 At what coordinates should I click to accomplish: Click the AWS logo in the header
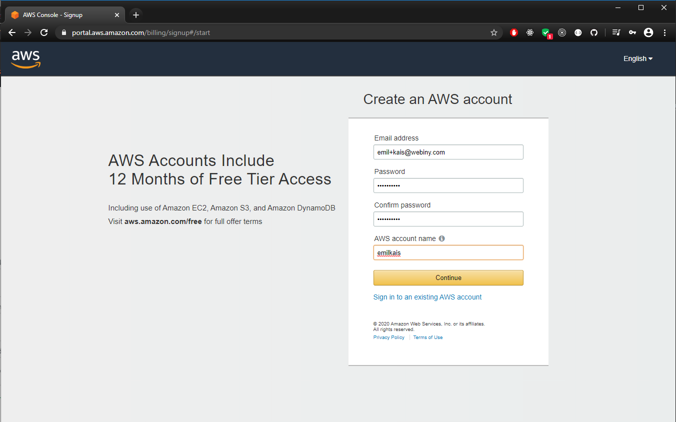pos(25,58)
